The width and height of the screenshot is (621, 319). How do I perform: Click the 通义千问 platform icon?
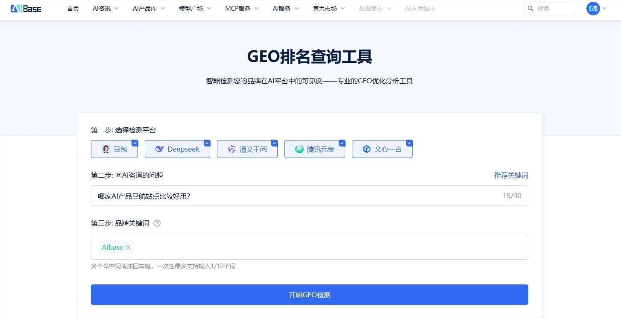231,149
